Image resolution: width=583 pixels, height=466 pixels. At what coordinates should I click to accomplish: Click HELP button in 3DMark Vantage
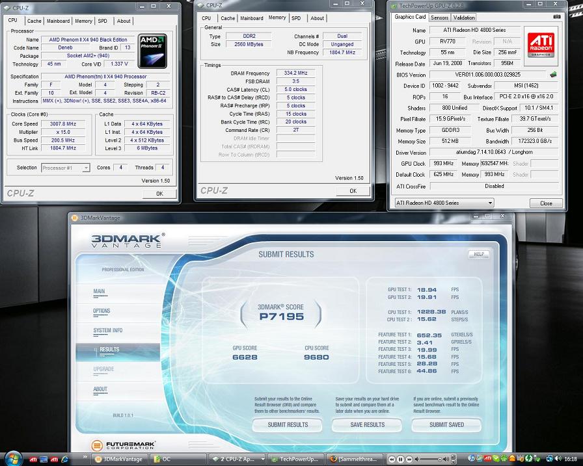coord(478,254)
